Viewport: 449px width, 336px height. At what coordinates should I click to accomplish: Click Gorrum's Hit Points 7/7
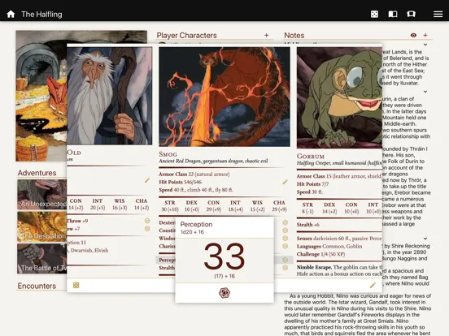tap(312, 184)
